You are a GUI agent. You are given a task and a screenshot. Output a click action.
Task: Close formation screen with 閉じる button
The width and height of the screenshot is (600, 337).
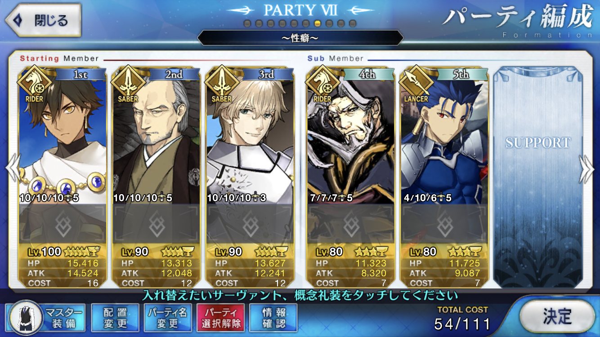point(43,20)
